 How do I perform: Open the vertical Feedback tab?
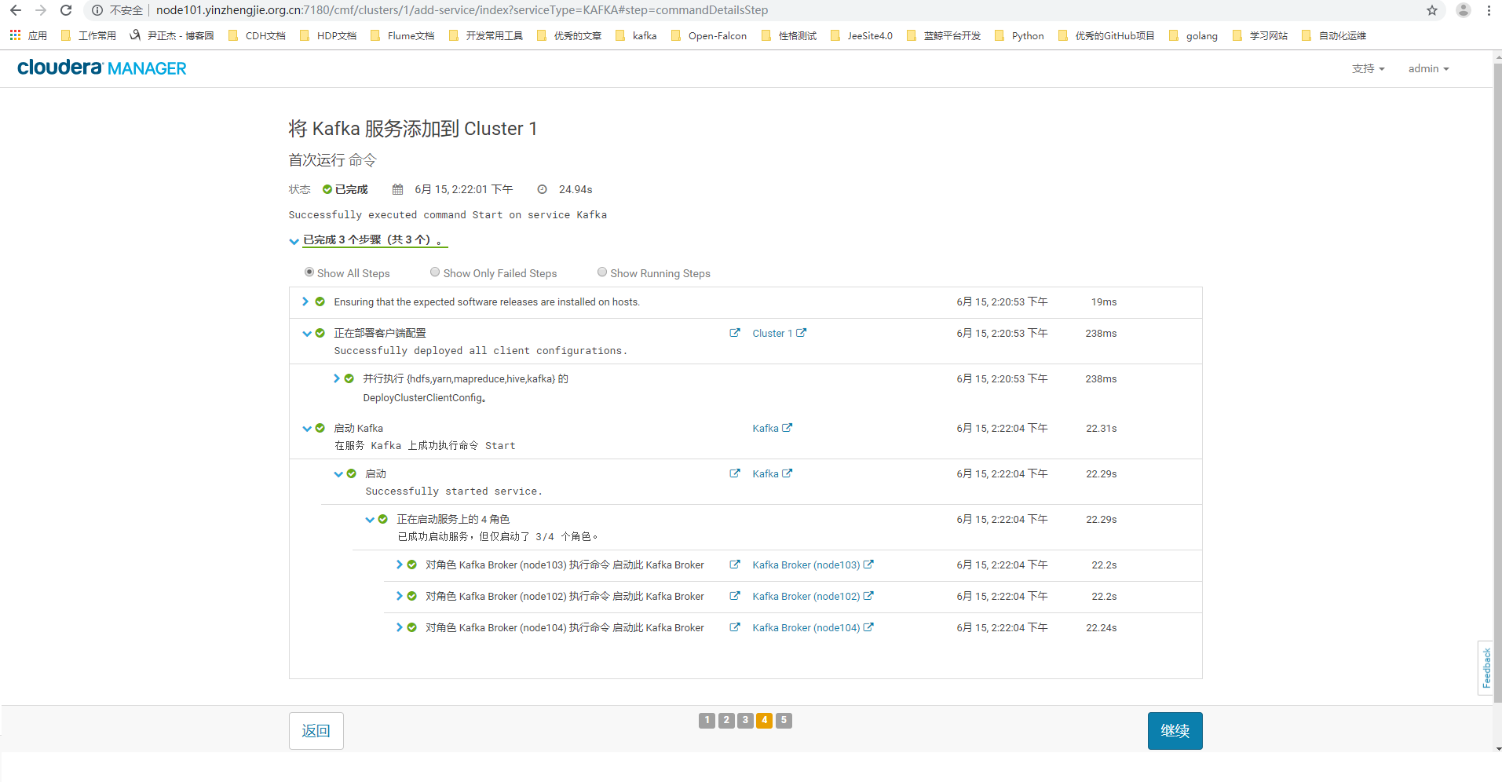(x=1486, y=668)
